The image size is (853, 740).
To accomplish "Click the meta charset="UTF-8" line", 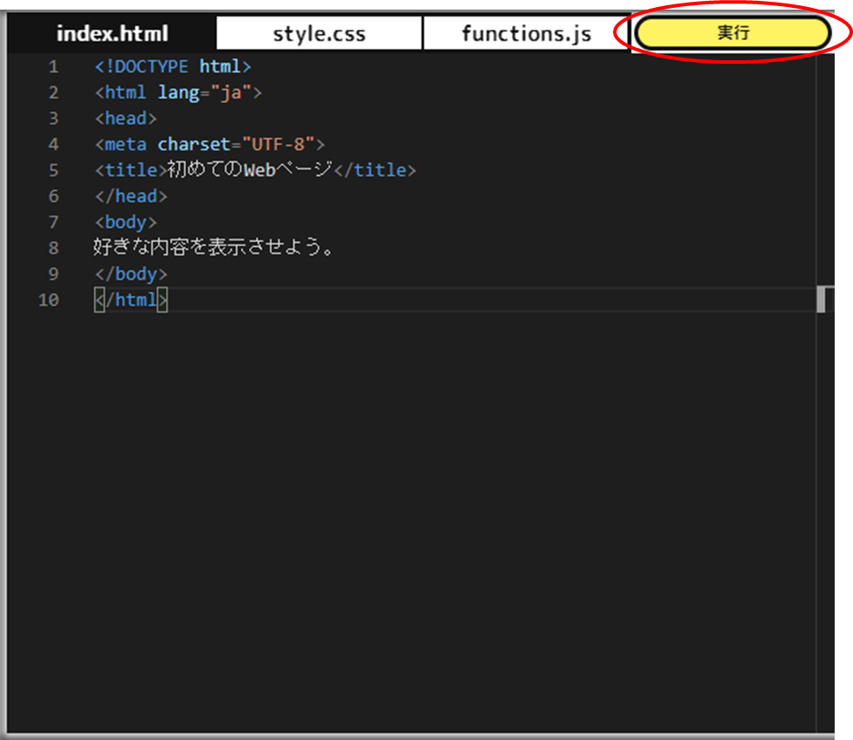I will click(x=210, y=144).
